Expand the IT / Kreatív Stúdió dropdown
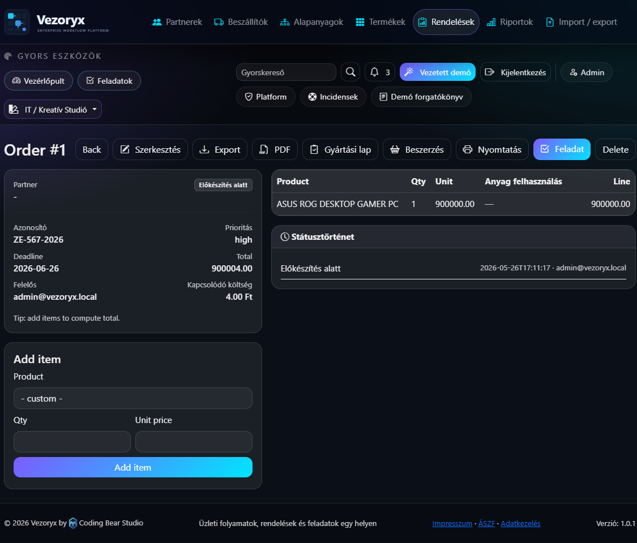Screen dimensions: 637x543 pyautogui.click(x=53, y=109)
